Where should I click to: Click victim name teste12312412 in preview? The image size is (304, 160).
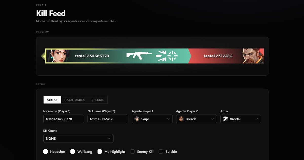(x=218, y=56)
